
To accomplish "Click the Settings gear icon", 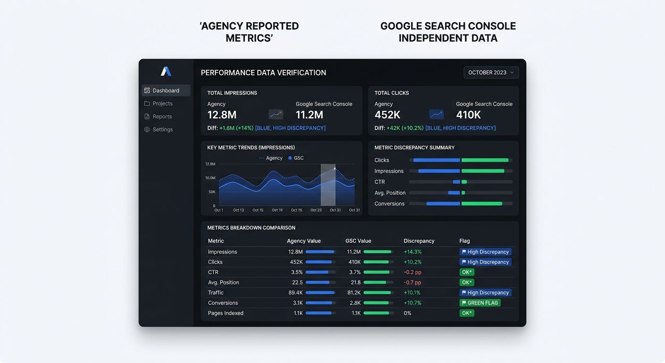I will (x=147, y=130).
